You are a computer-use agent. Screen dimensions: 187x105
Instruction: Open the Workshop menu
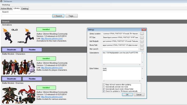[x=6, y=5]
